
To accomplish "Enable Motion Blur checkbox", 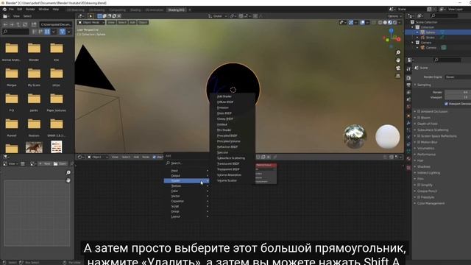I will [x=419, y=142].
